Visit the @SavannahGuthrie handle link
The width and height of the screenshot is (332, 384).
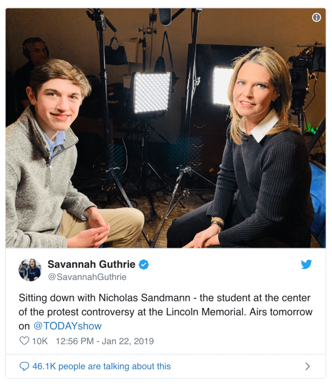click(x=87, y=277)
